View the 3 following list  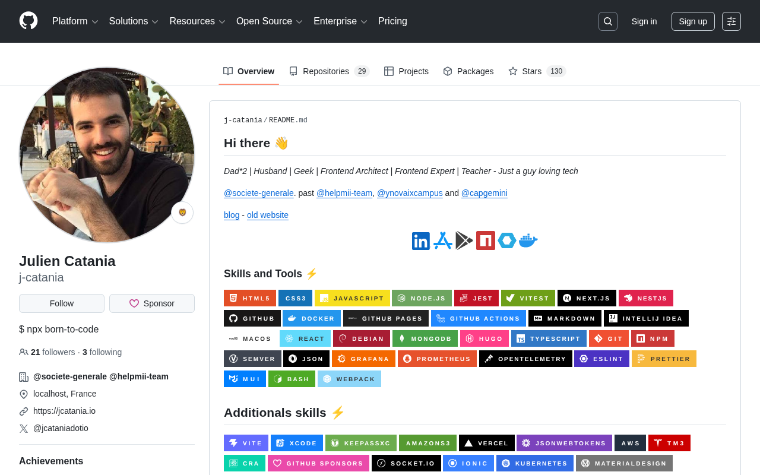pyautogui.click(x=102, y=352)
